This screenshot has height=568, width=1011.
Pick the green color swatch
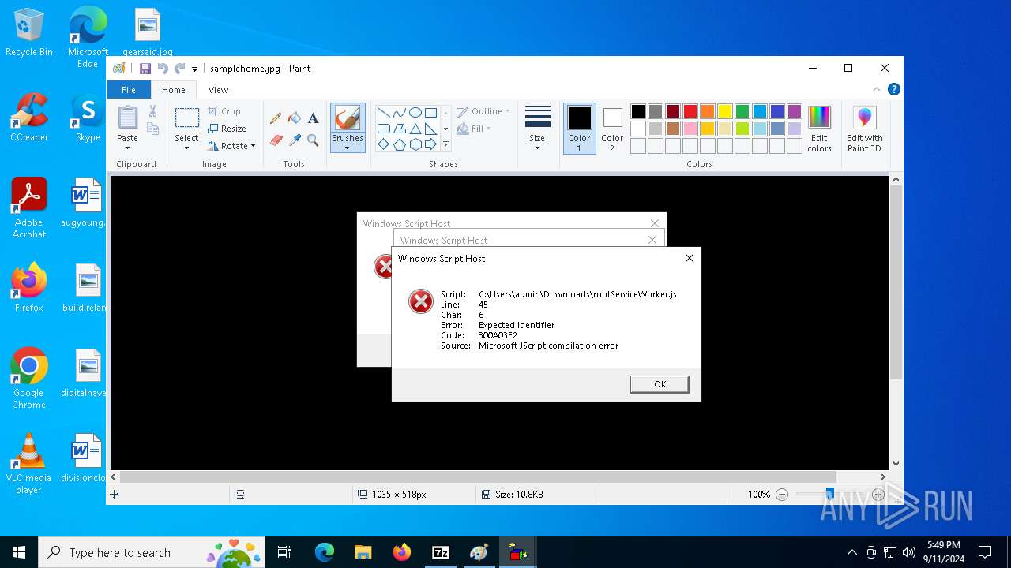[742, 111]
